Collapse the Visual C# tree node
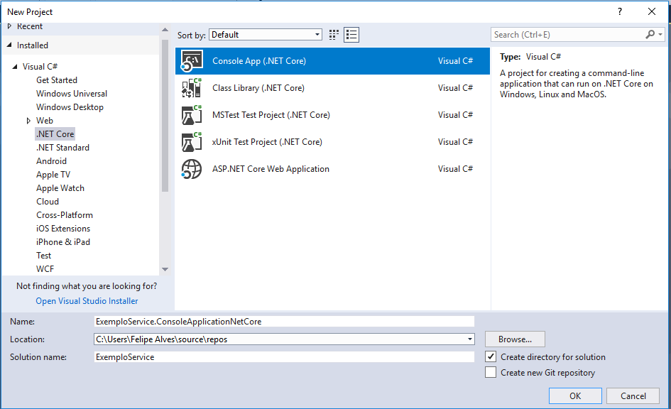 click(x=15, y=66)
